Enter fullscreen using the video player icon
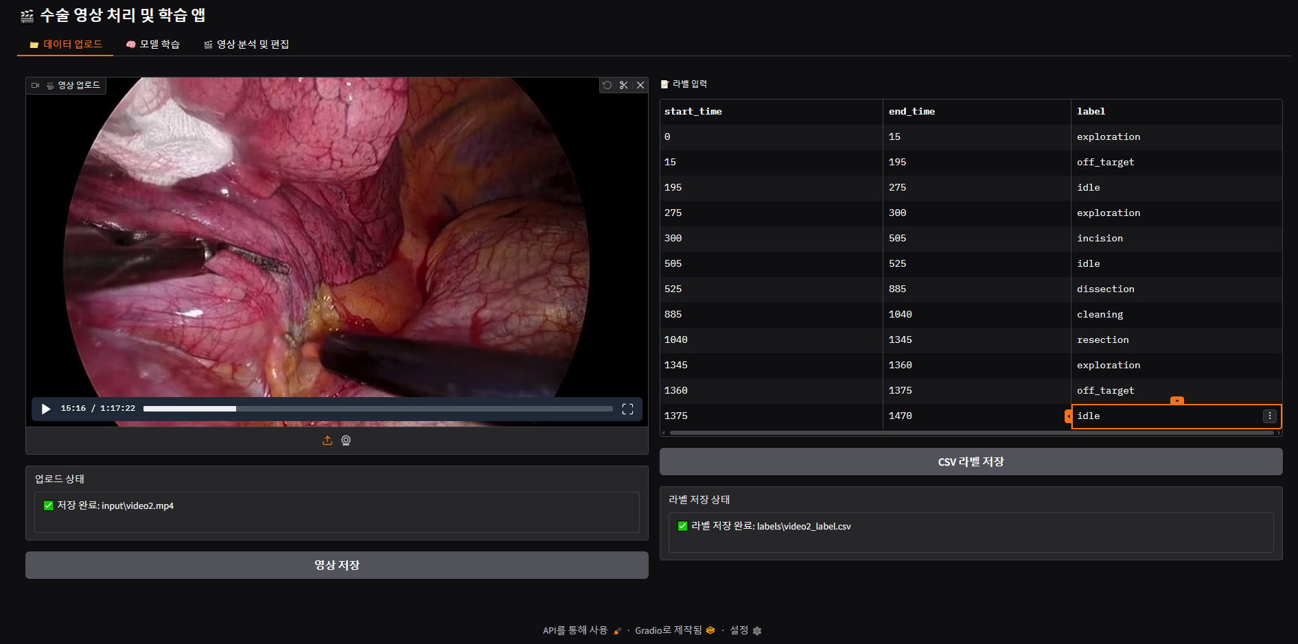Image resolution: width=1298 pixels, height=644 pixels. click(627, 409)
